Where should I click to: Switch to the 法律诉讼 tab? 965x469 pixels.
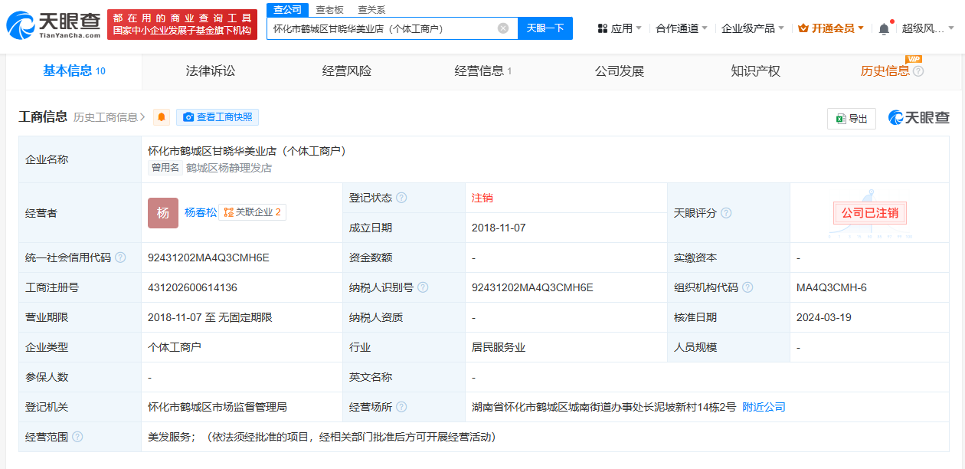click(211, 71)
